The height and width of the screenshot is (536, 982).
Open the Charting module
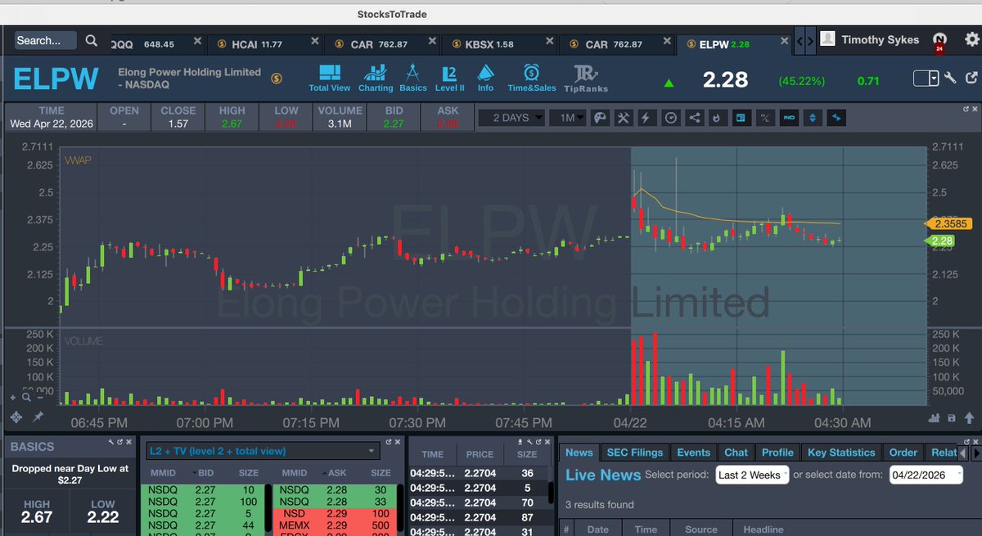tap(376, 78)
